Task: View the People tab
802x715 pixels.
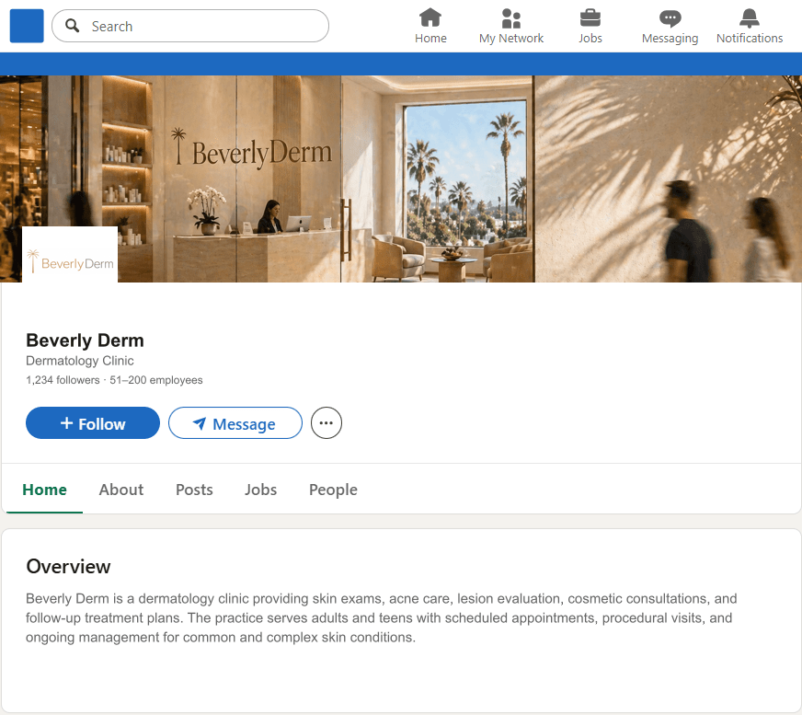Action: [x=333, y=490]
